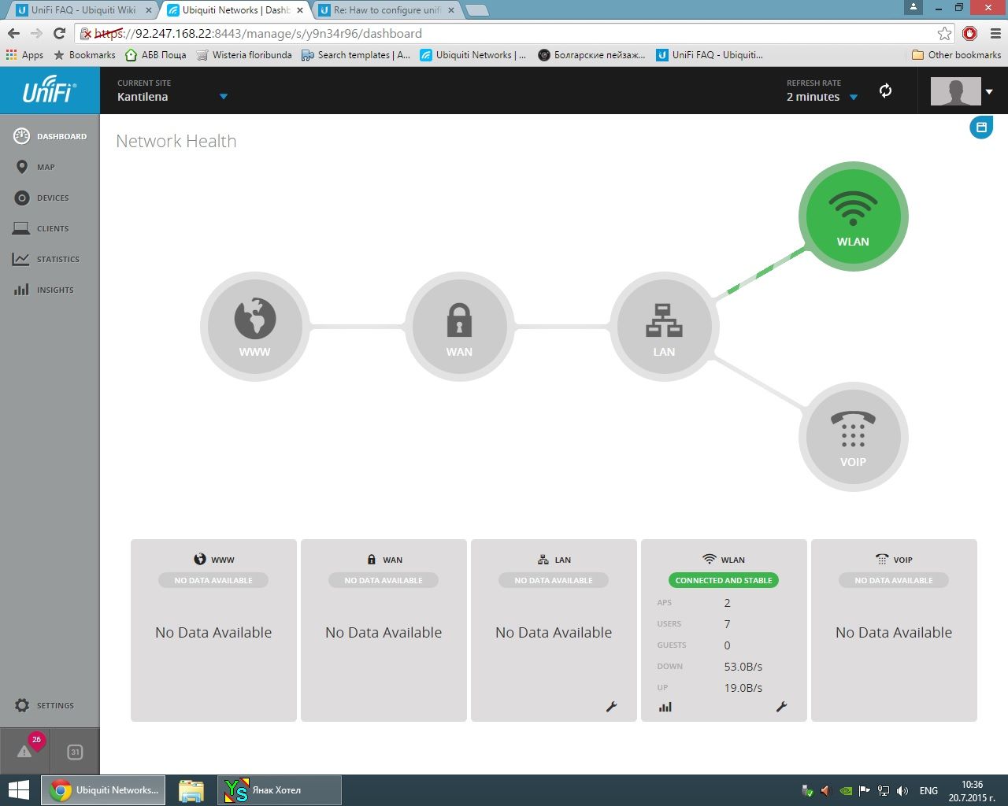The height and width of the screenshot is (806, 1008).
Task: Open the events calendar icon
Action: (x=75, y=752)
